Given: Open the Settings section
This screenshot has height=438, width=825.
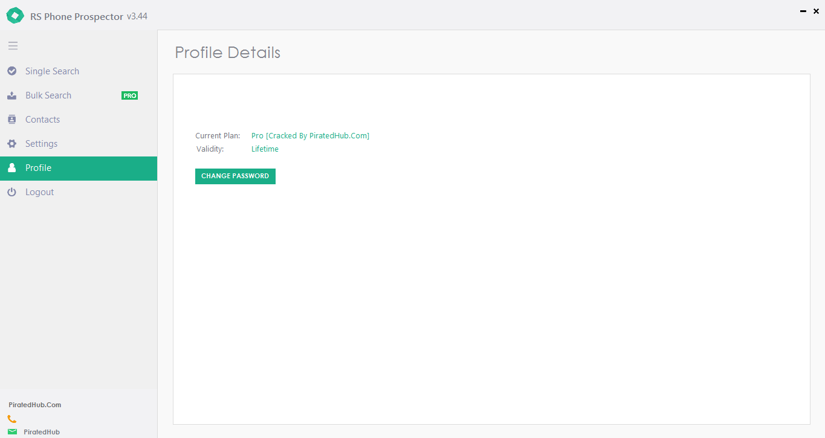Looking at the screenshot, I should [79, 144].
